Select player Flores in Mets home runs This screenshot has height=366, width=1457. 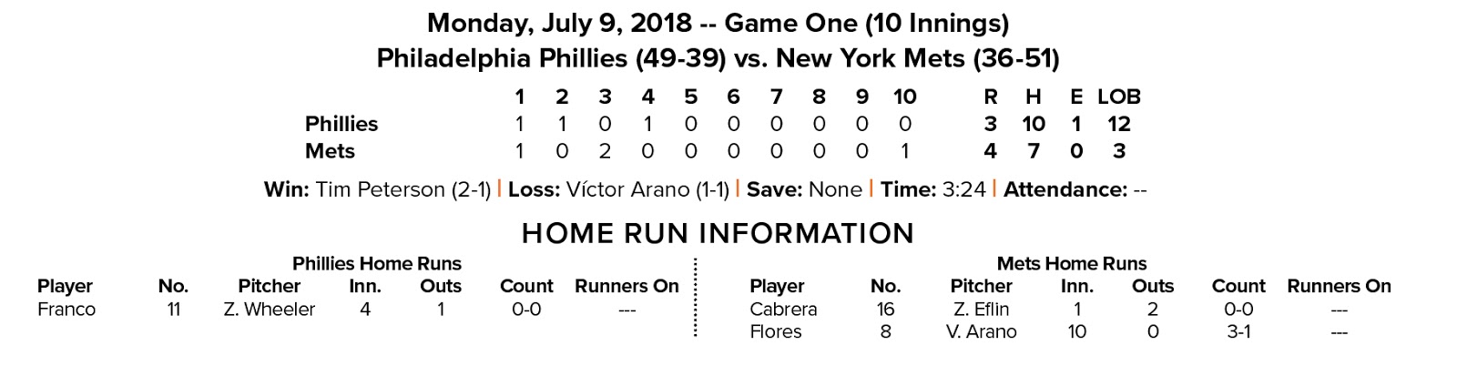[x=776, y=331]
